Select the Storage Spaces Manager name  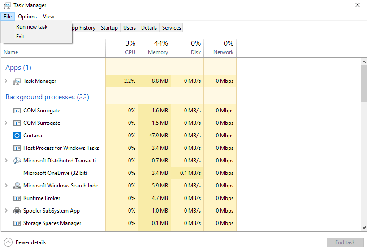[52, 223]
